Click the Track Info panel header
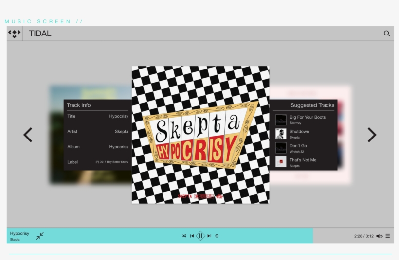The height and width of the screenshot is (260, 399). click(79, 105)
